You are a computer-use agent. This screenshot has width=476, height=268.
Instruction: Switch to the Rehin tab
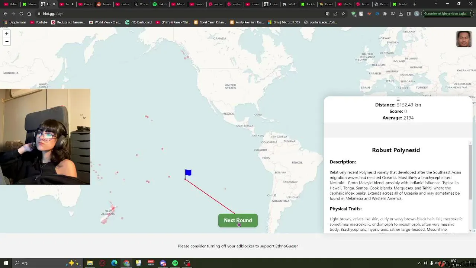point(10,4)
